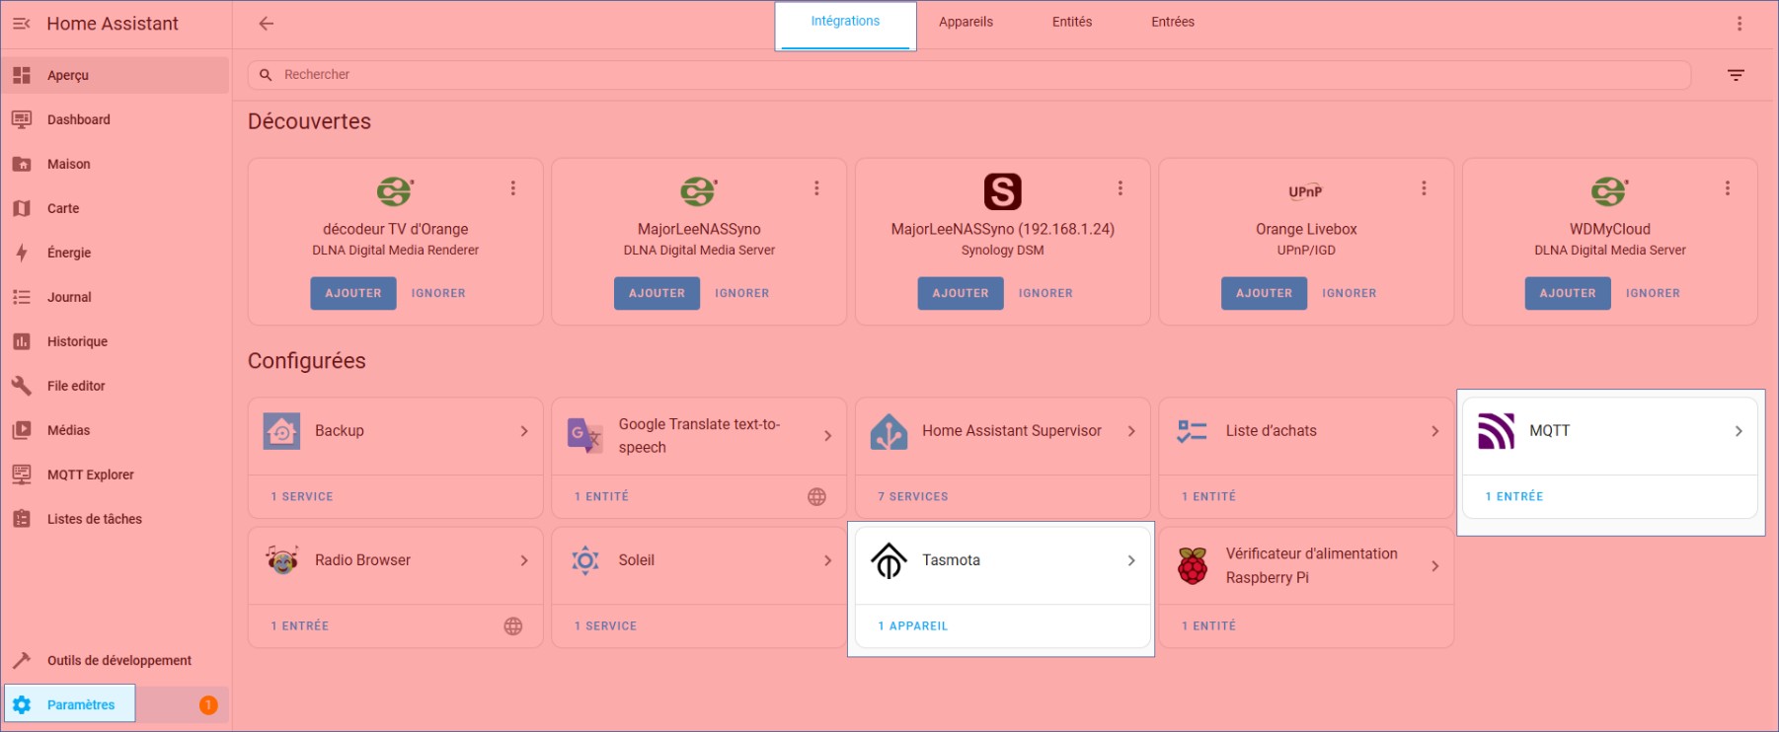Viewport: 1779px width, 732px height.
Task: Open options for Orange Livebox card
Action: 1424,188
